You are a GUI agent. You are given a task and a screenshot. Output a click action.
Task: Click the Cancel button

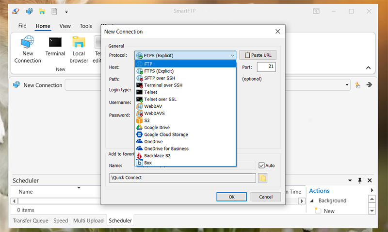point(266,197)
